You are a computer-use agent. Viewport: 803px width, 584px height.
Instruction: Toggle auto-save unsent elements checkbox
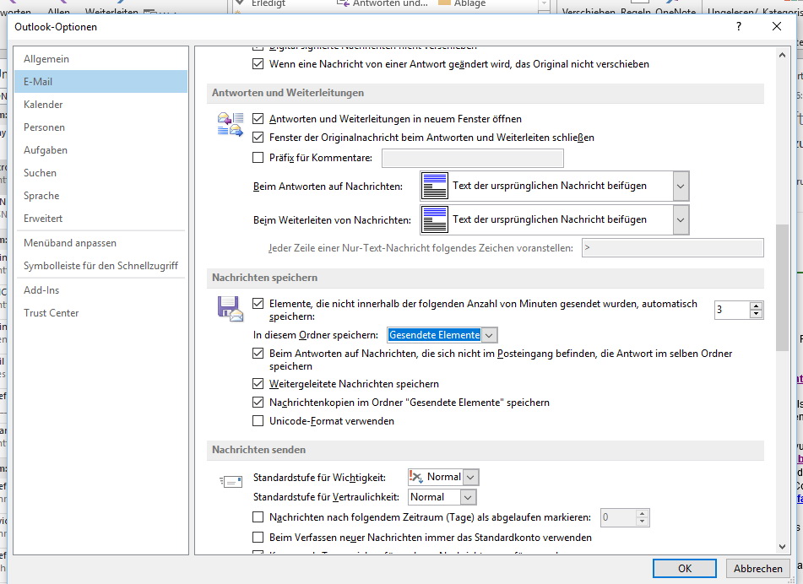(258, 304)
